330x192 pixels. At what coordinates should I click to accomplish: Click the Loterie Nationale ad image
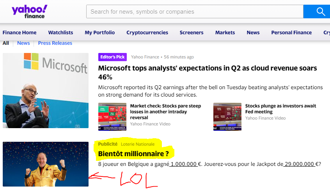click(46, 164)
